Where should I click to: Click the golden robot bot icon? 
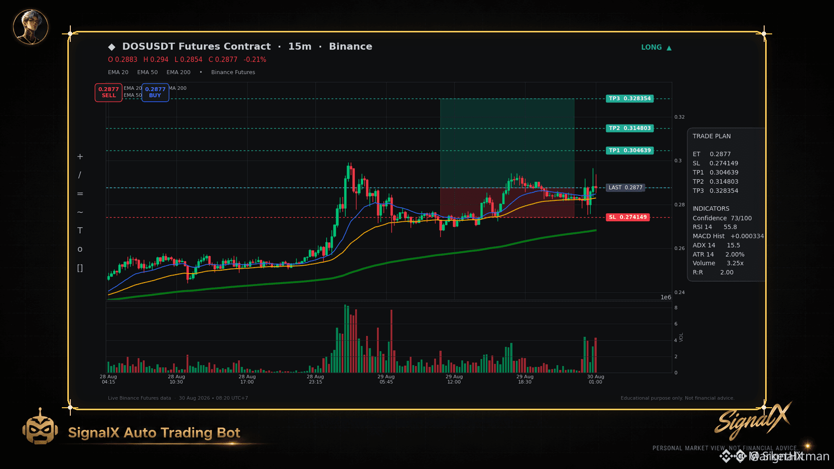click(40, 427)
